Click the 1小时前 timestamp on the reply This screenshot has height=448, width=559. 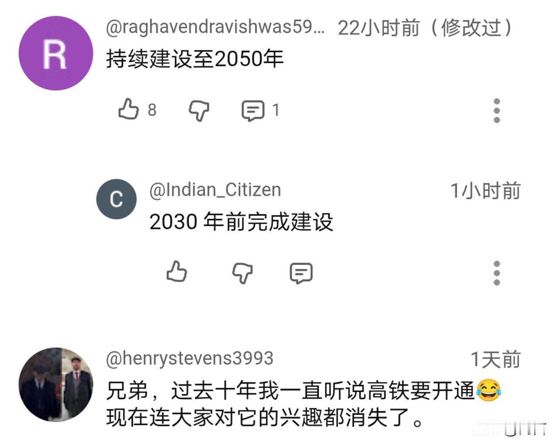(x=485, y=191)
